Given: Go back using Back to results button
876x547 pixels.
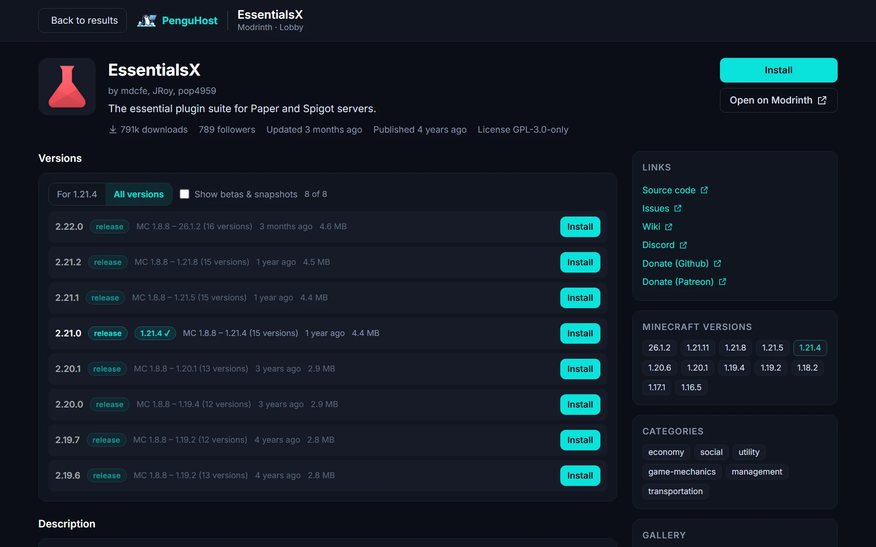Looking at the screenshot, I should click(83, 21).
